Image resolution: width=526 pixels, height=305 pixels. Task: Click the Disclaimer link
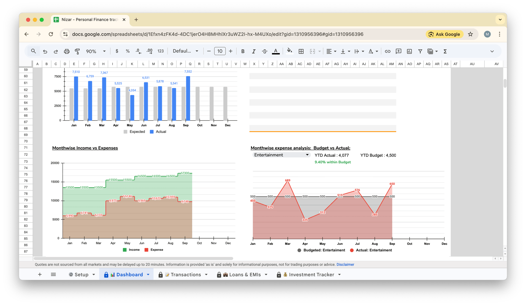(345, 265)
